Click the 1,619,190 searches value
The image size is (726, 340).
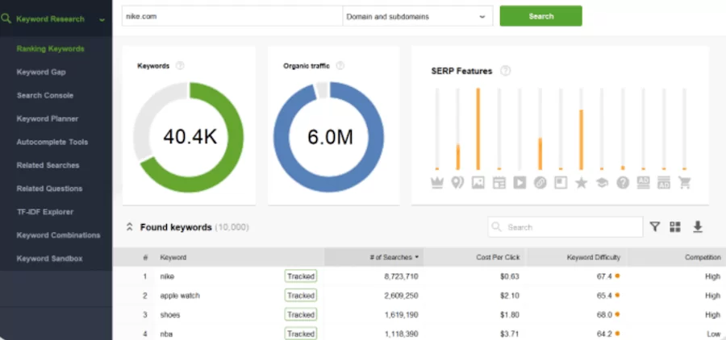click(x=401, y=314)
